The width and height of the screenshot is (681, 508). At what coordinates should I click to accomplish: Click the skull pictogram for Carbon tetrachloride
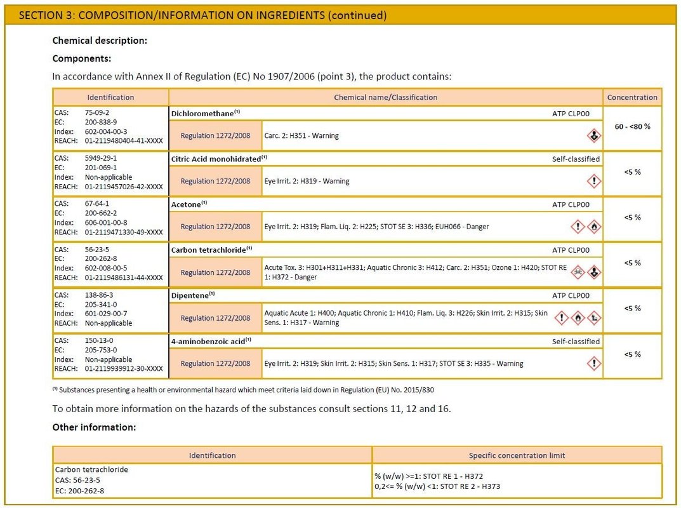click(x=577, y=272)
